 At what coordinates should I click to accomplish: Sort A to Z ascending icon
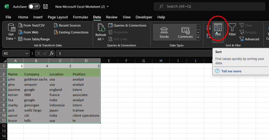[208, 27]
